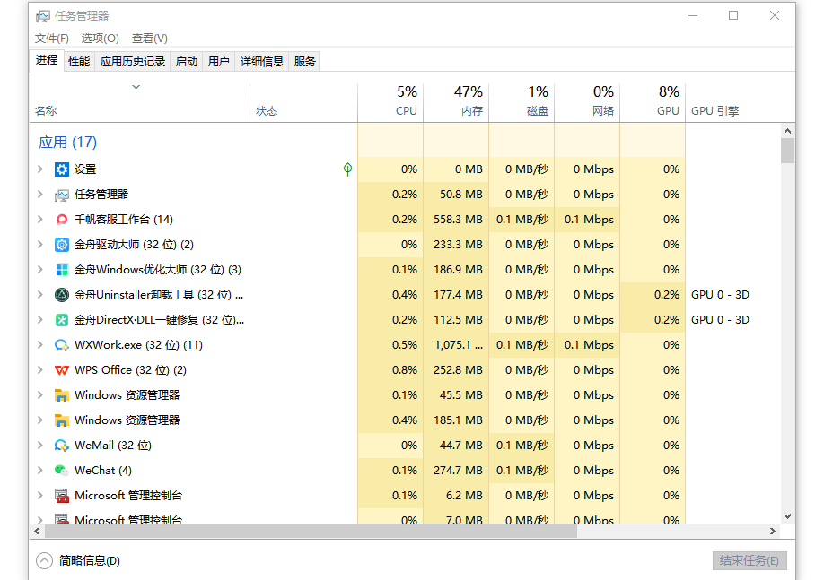Expand the WXWork.exe (11) group
The height and width of the screenshot is (580, 824).
point(39,345)
